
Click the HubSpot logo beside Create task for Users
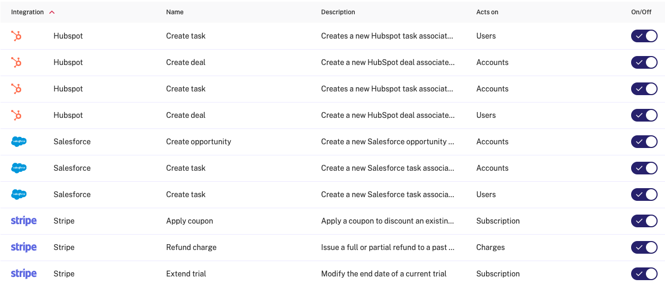pos(16,36)
